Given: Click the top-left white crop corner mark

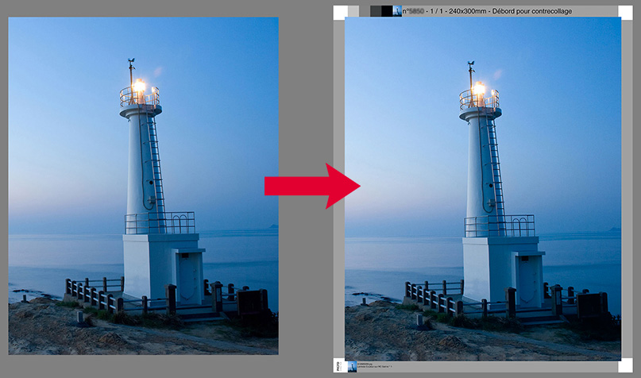Looking at the screenshot, I should pyautogui.click(x=339, y=11).
